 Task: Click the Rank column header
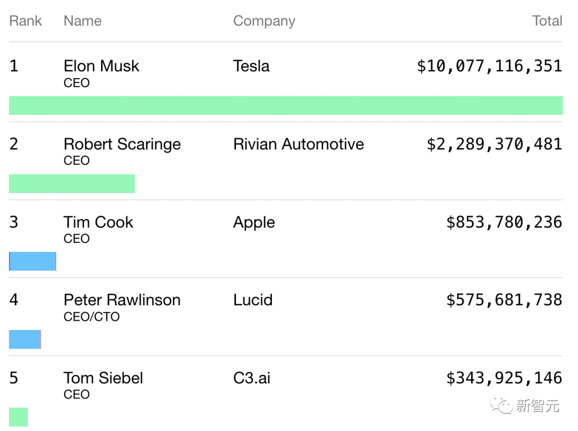(x=25, y=21)
